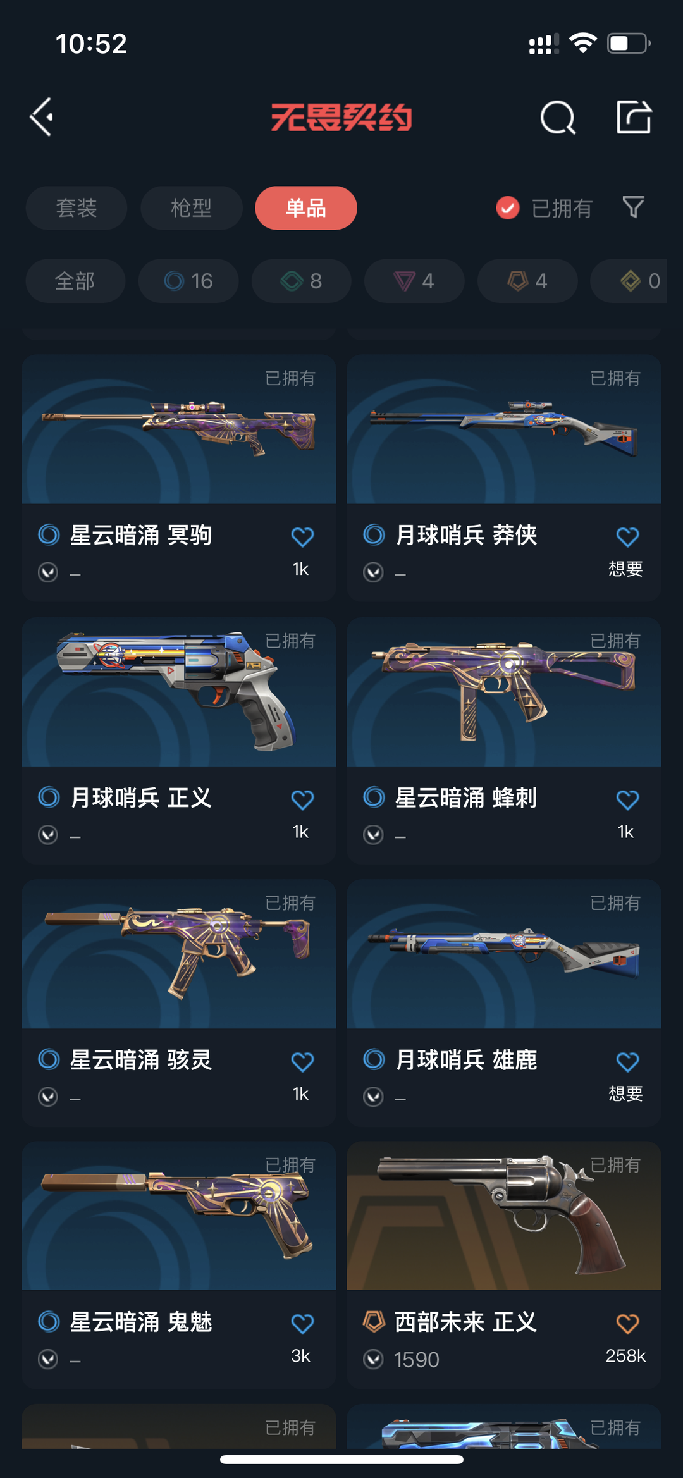Filter by green diamond tier showing 8
The height and width of the screenshot is (1478, 683).
[302, 281]
